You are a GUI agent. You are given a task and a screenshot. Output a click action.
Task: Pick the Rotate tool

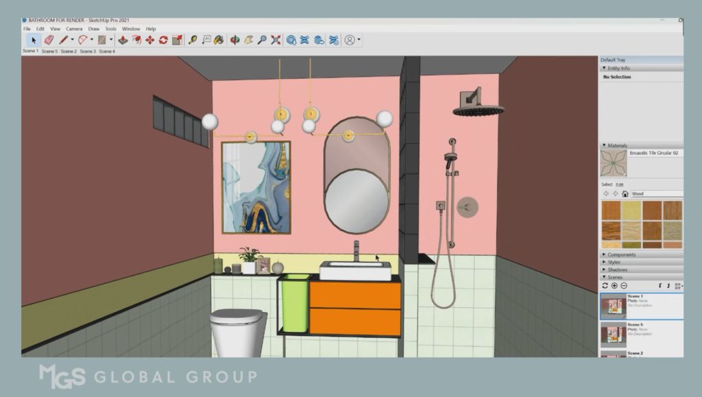163,40
